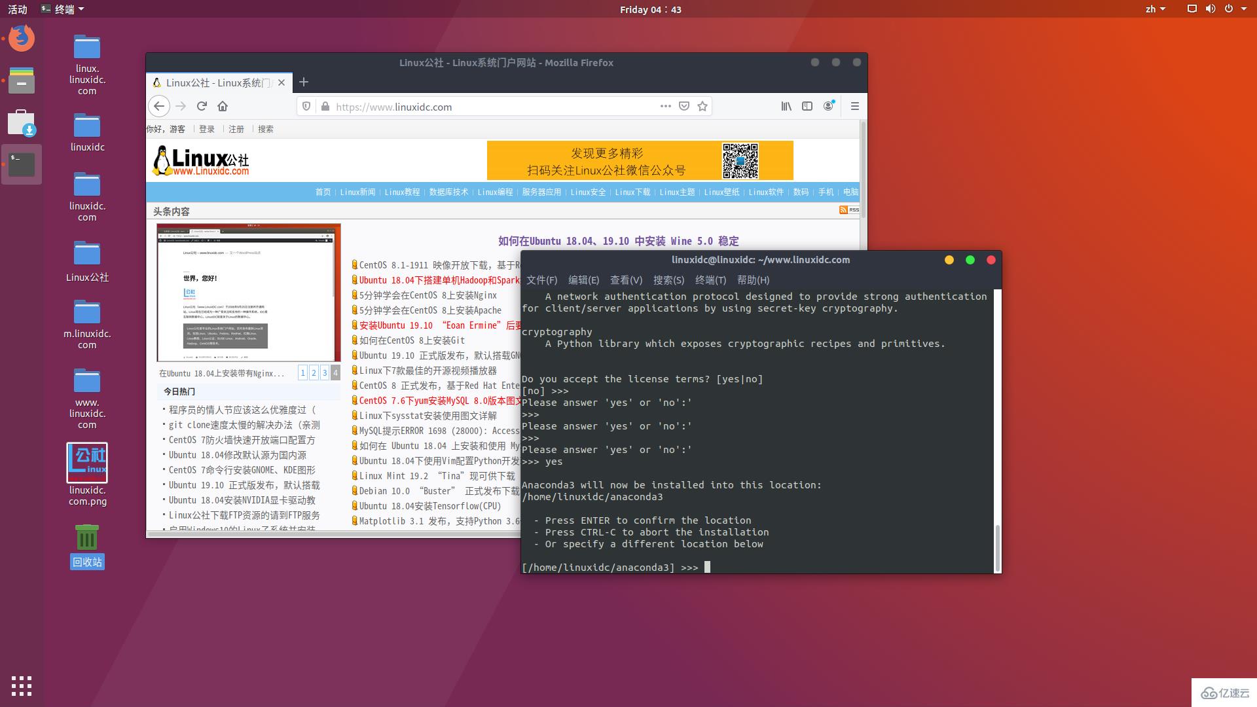The image size is (1257, 707).
Task: Open 活动 activities overview
Action: tap(18, 9)
